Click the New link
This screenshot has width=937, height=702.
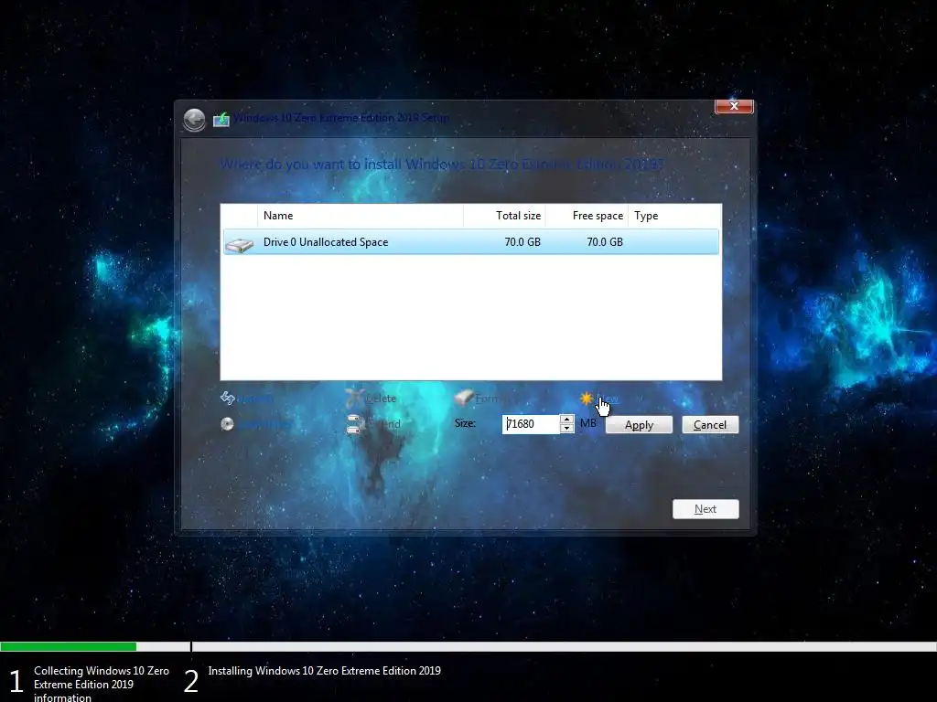[608, 399]
